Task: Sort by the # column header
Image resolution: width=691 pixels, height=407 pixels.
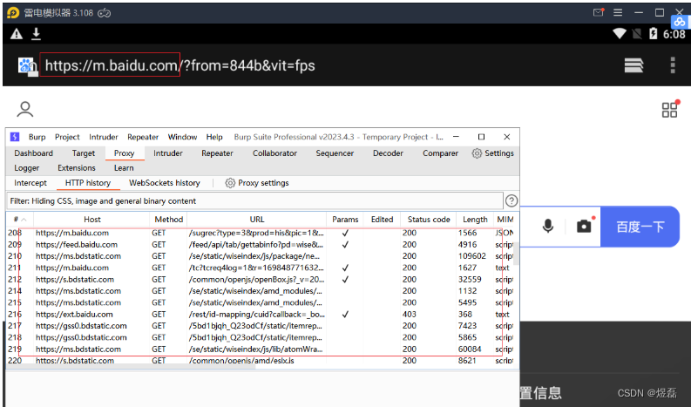Action: coord(20,219)
